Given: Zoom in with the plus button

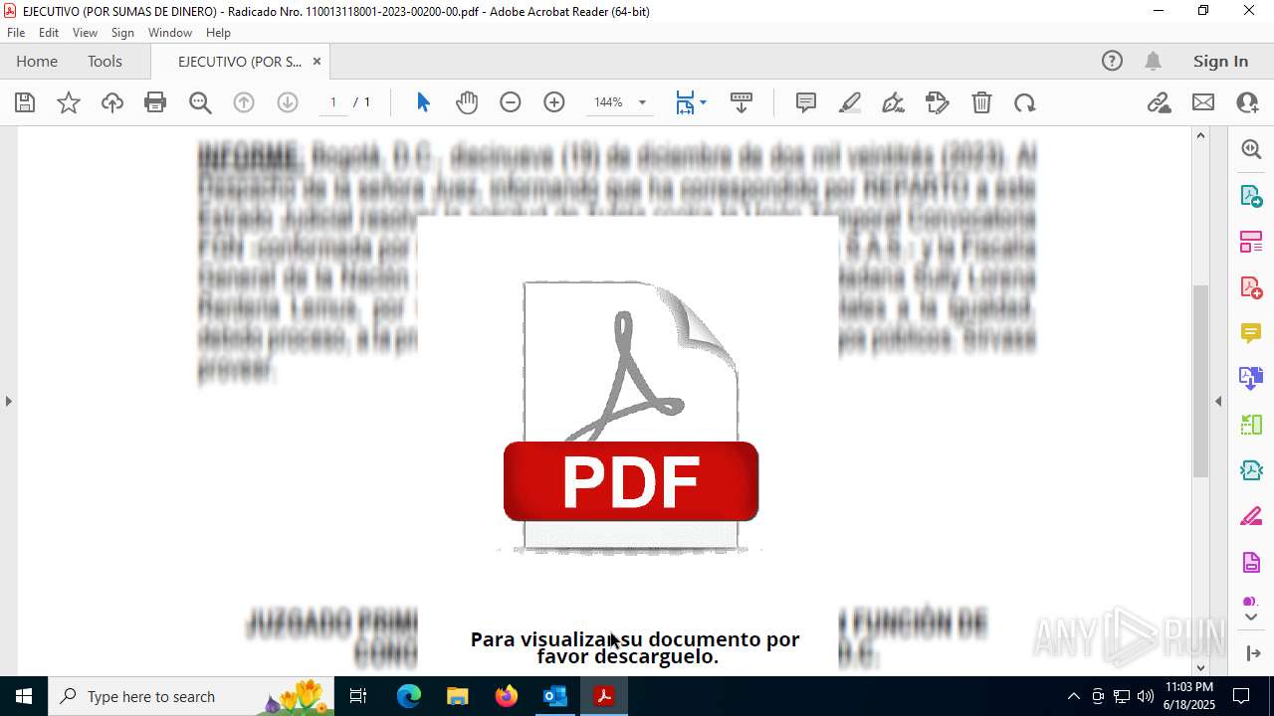Looking at the screenshot, I should [x=554, y=102].
